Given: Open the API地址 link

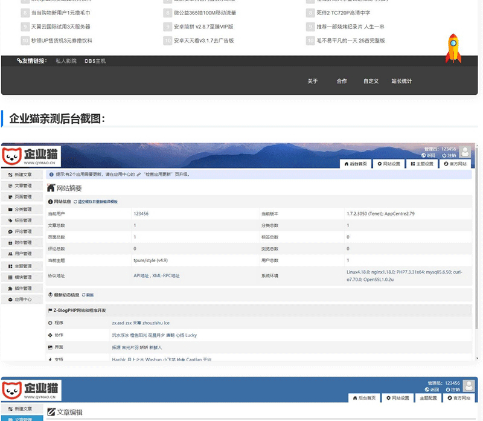Looking at the screenshot, I should coord(141,276).
